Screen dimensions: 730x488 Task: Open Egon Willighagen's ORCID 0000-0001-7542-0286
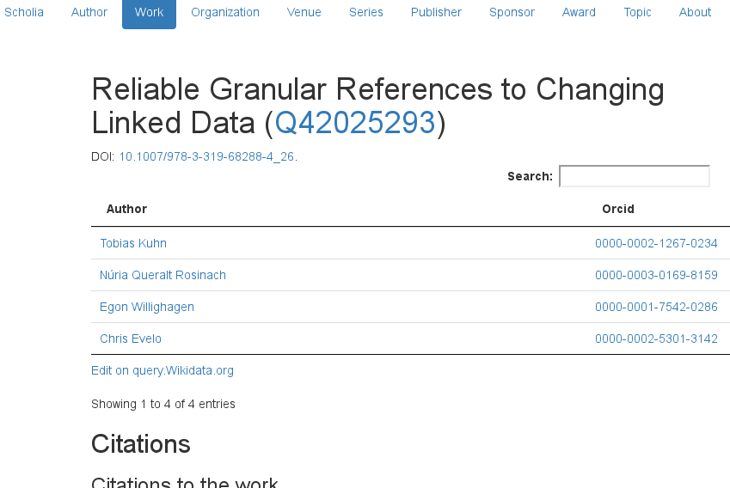point(656,307)
